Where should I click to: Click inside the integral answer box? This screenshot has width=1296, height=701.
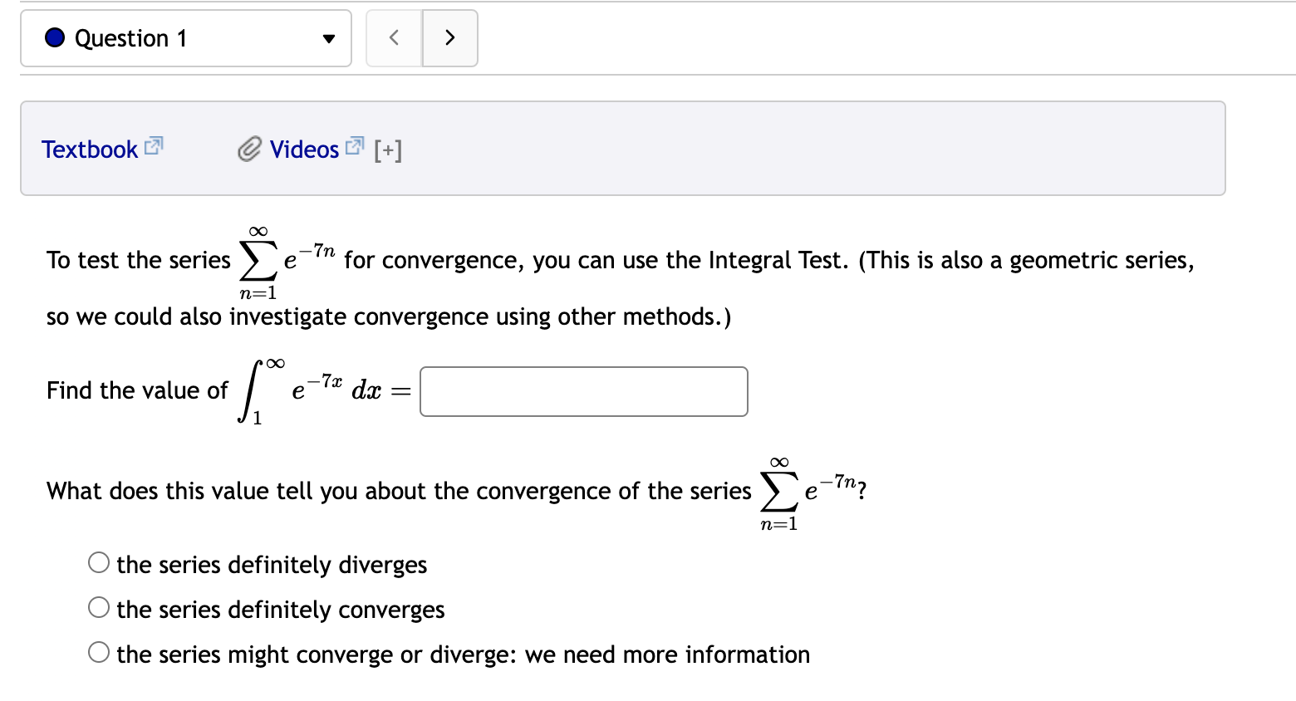(x=583, y=391)
